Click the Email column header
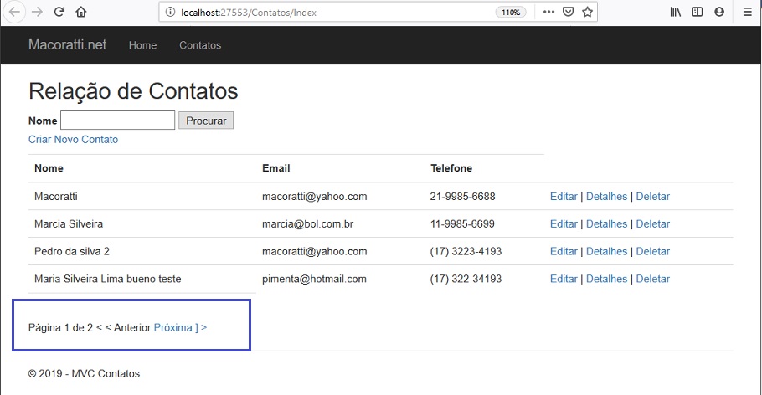Viewport: 762px width, 395px height. 276,168
